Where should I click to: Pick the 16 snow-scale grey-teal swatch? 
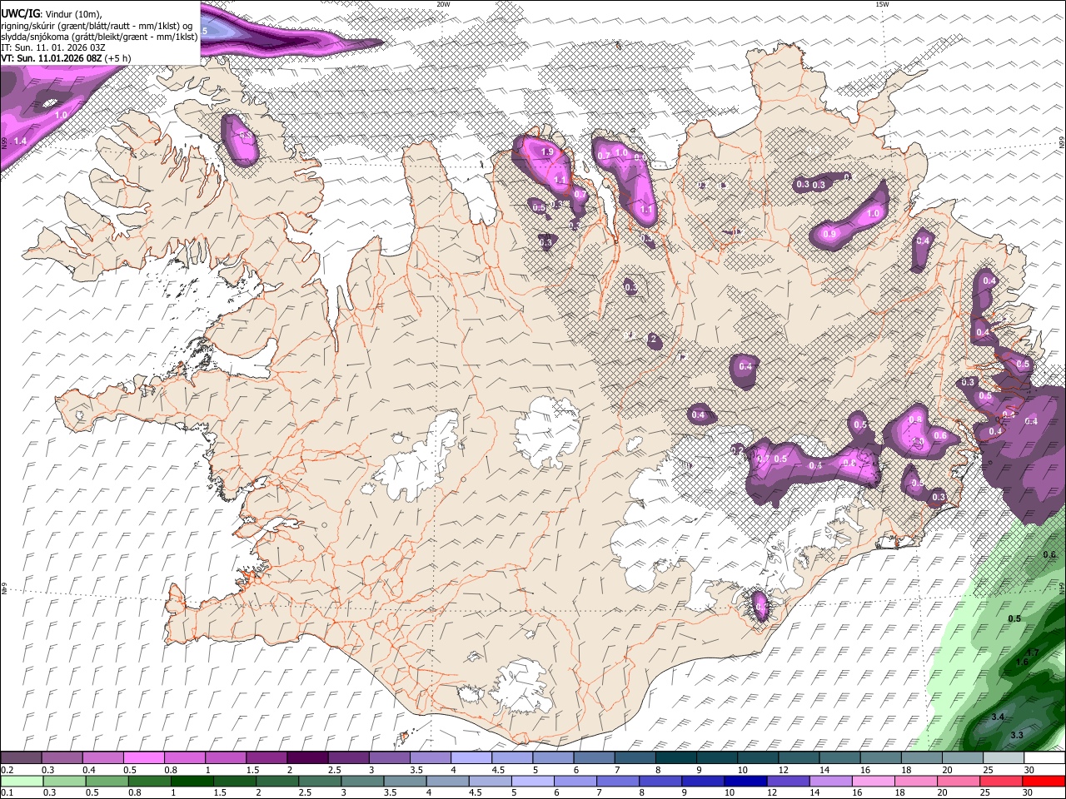coord(881,758)
